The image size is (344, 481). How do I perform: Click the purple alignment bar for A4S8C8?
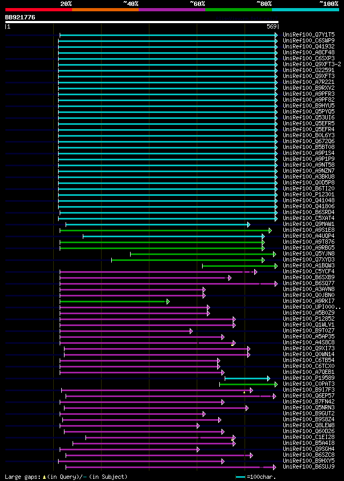point(148,343)
